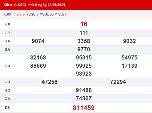Select the G.1 prize label
The height and width of the screenshot is (113, 152).
(x=7, y=99)
